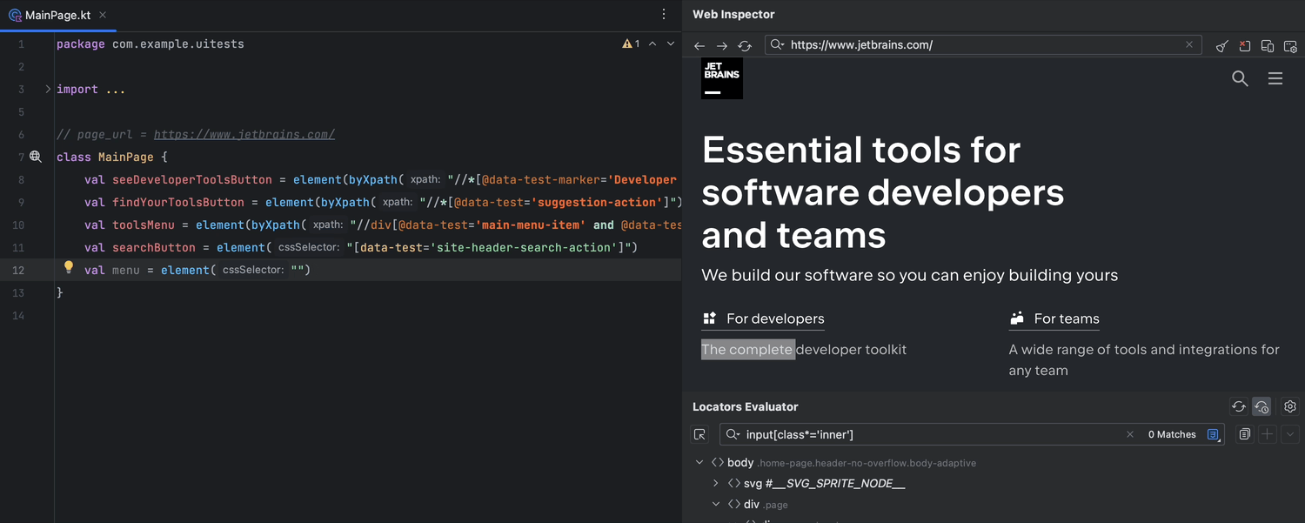1305x523 pixels.
Task: Click the element picker arrow icon
Action: tap(700, 434)
